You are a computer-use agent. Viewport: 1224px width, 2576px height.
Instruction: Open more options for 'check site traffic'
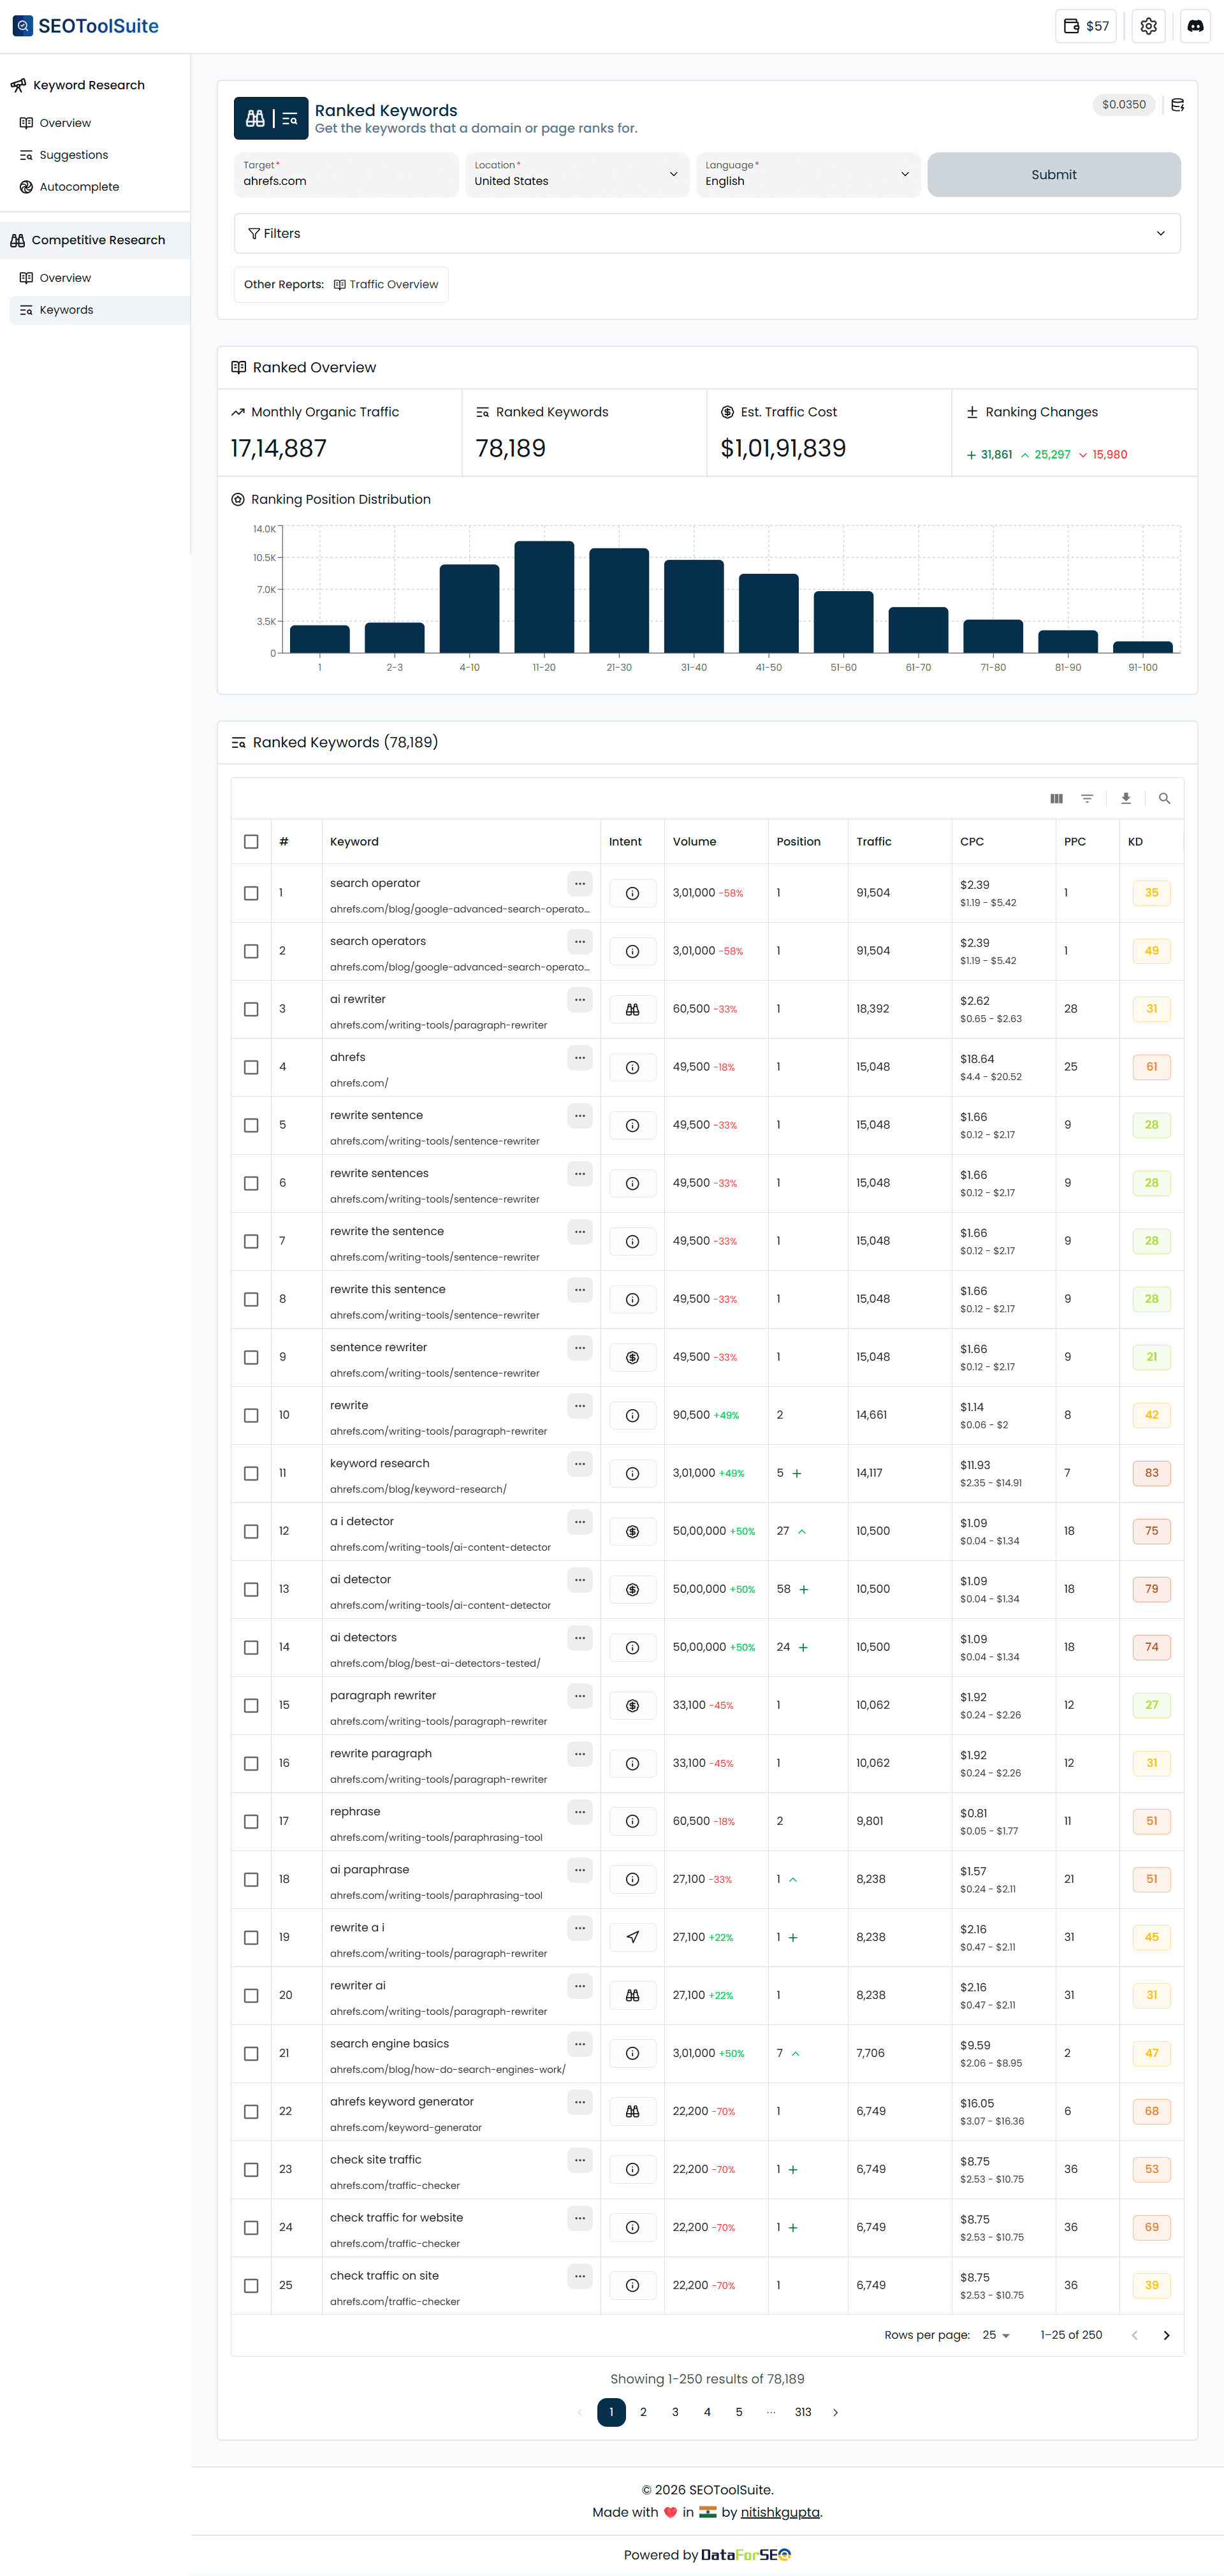[580, 2159]
